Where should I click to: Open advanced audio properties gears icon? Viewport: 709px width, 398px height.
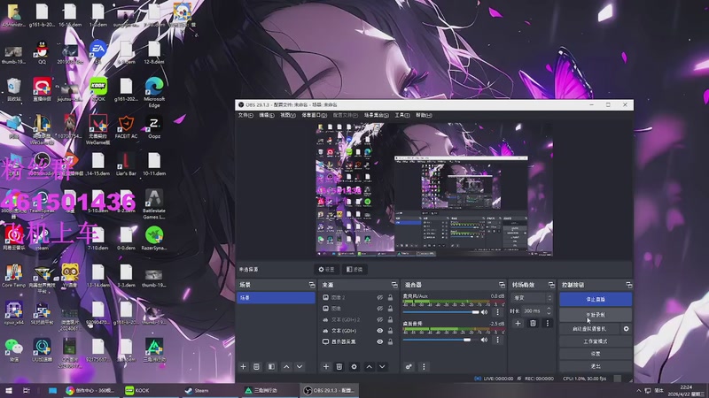click(409, 367)
